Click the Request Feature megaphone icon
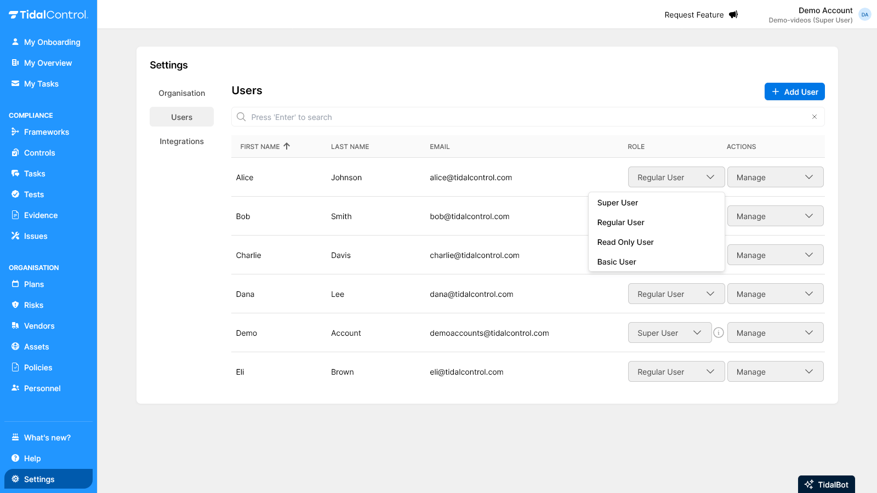This screenshot has width=877, height=493. (733, 15)
